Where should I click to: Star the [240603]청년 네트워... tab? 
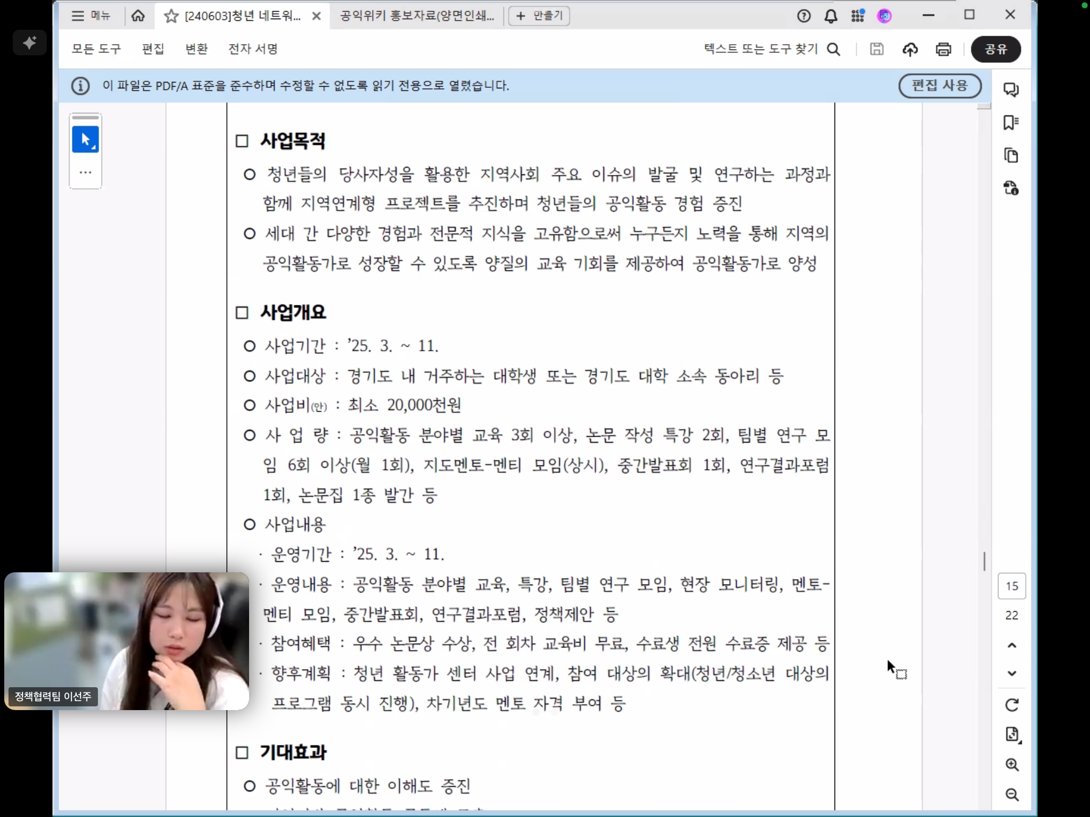click(171, 16)
